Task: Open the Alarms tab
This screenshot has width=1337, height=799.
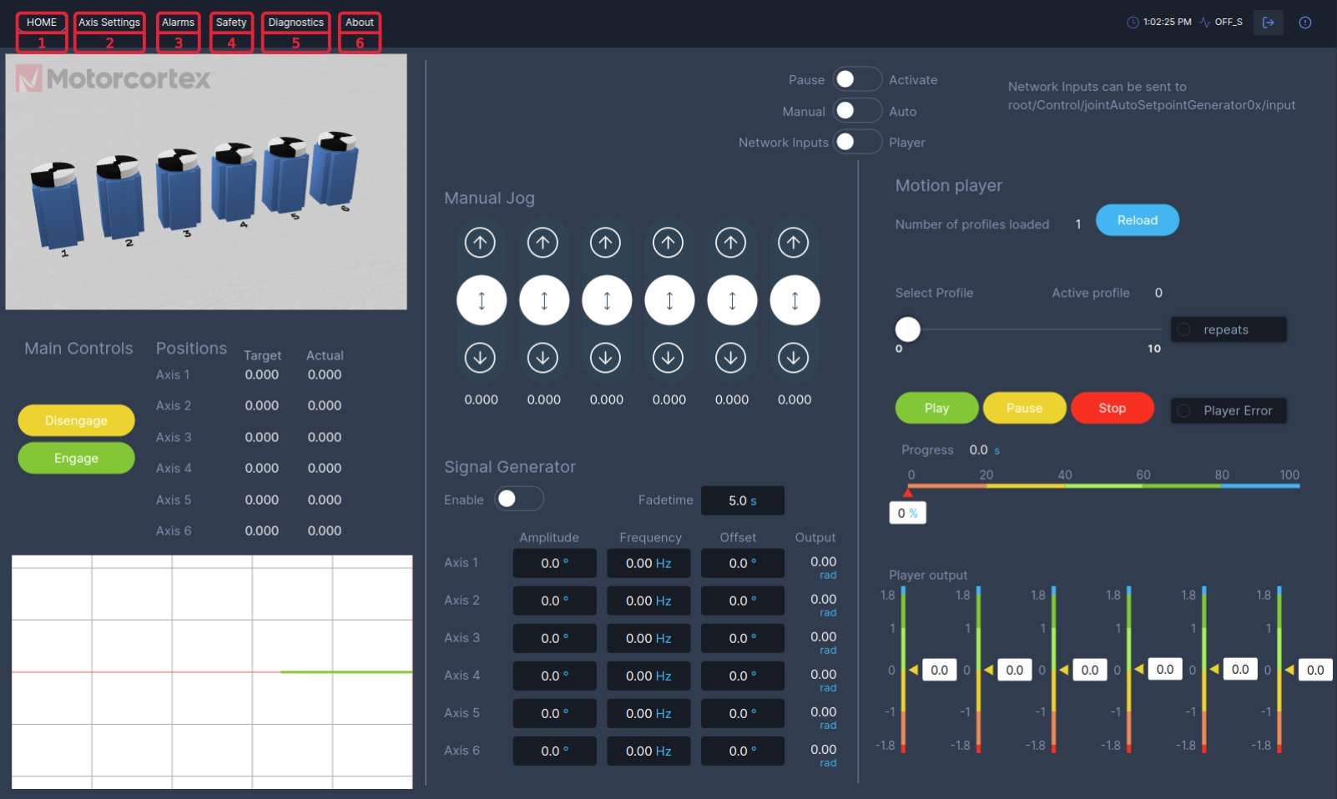Action: pos(178,23)
